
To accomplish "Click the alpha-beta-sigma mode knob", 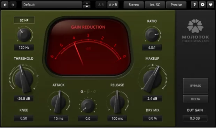I will point(88,106).
